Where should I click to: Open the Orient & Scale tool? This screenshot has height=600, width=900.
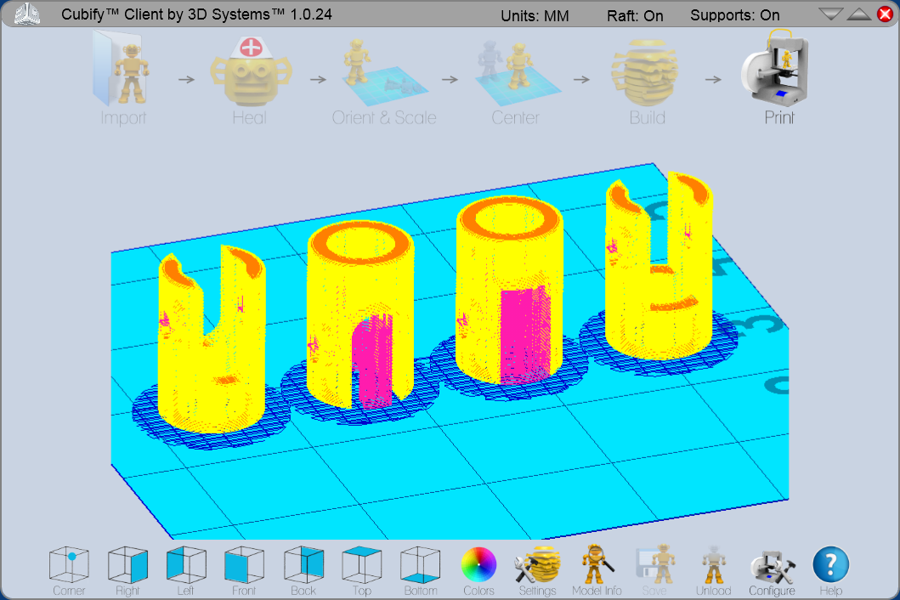click(383, 76)
